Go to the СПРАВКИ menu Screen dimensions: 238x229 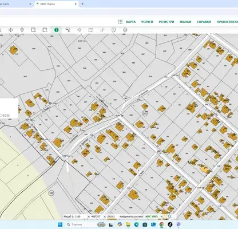coord(204,22)
